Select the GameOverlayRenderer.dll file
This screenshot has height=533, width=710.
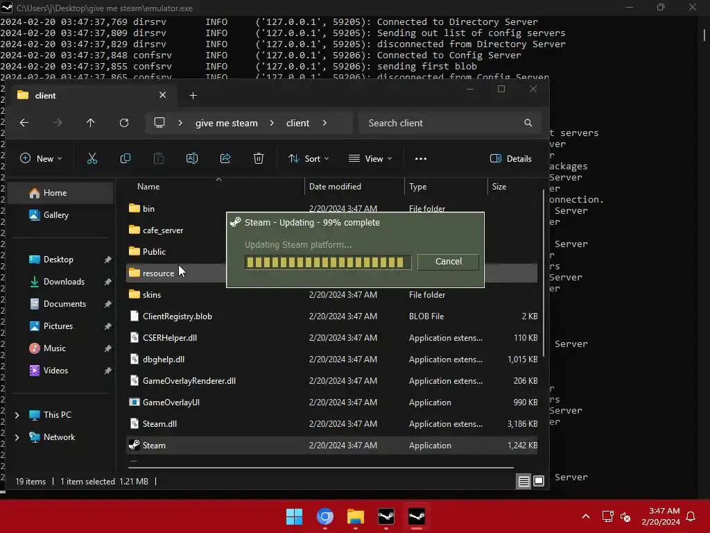pos(331,381)
